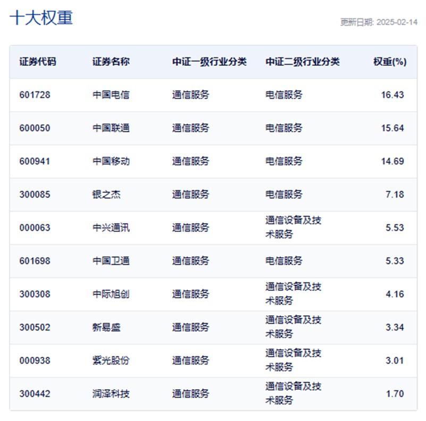The image size is (426, 421).
Task: Click the 新易盛 name cell
Action: point(106,327)
